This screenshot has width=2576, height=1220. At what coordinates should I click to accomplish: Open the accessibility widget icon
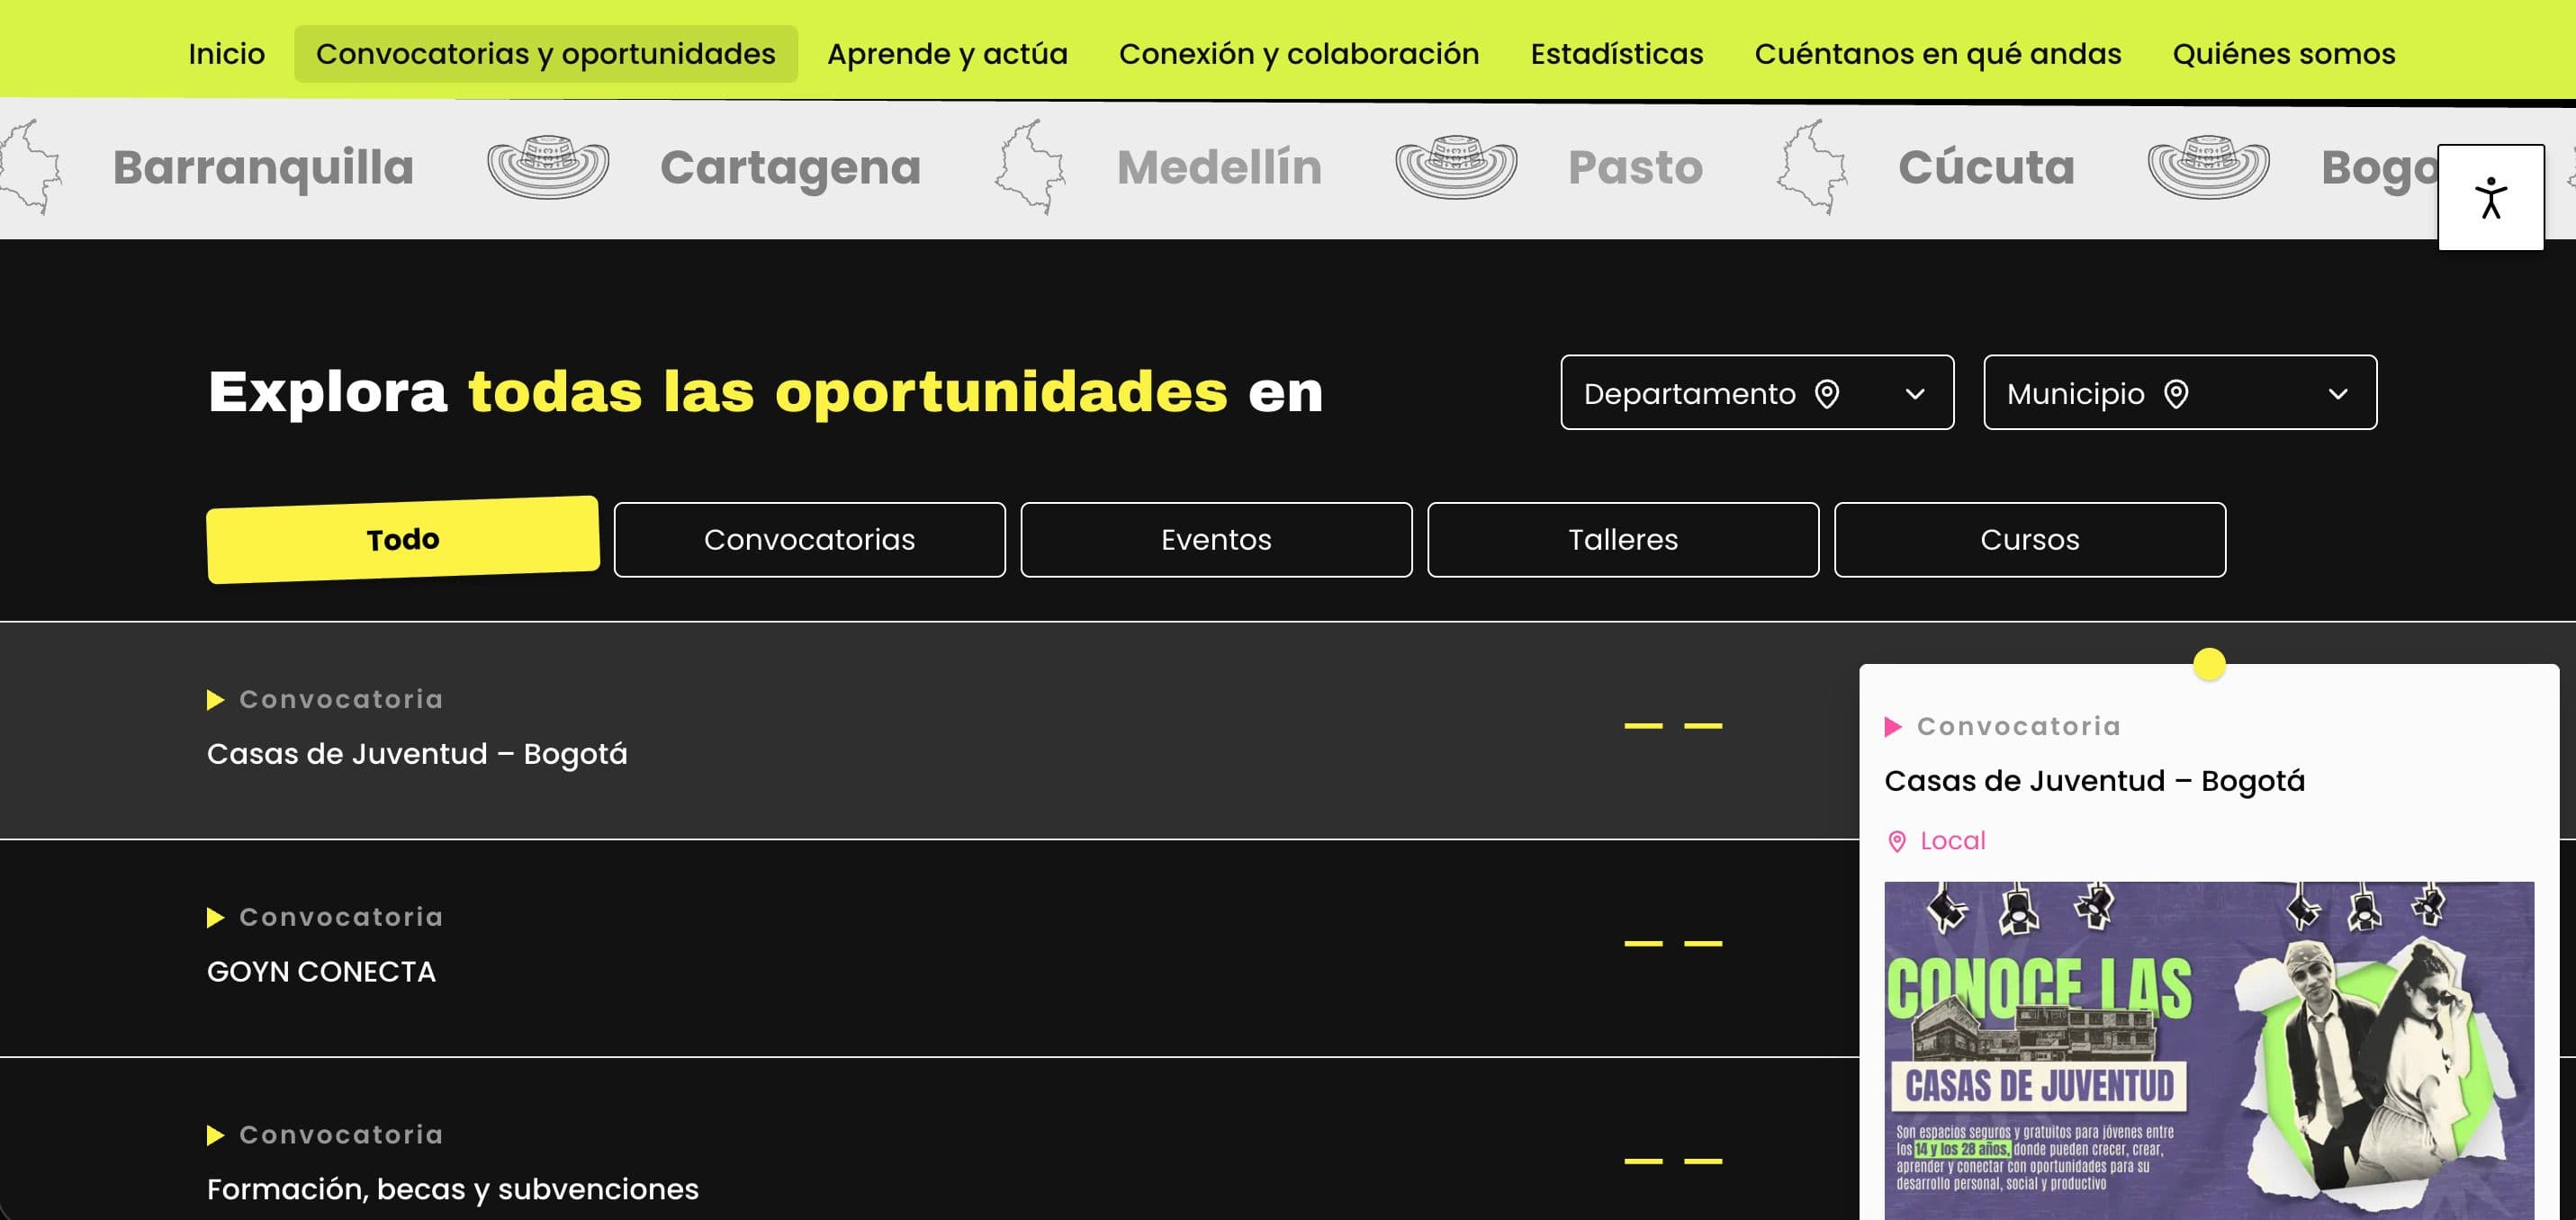[x=2490, y=197]
